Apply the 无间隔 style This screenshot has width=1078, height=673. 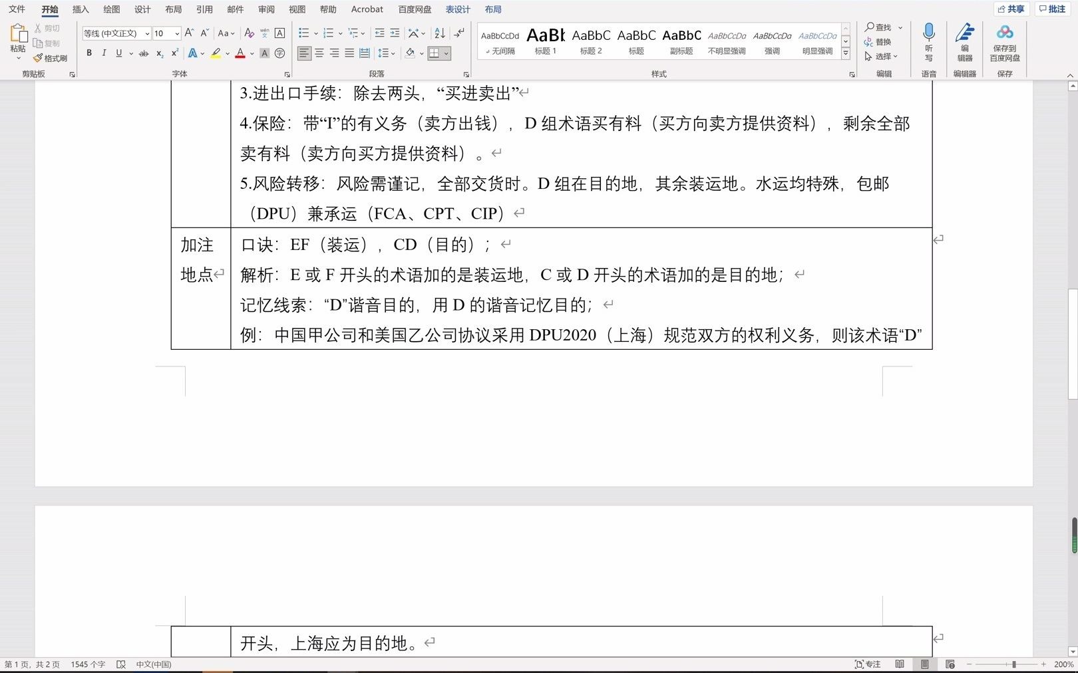tap(500, 41)
